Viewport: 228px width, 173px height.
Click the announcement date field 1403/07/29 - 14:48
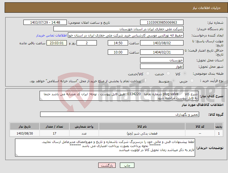pyautogui.click(x=45, y=23)
